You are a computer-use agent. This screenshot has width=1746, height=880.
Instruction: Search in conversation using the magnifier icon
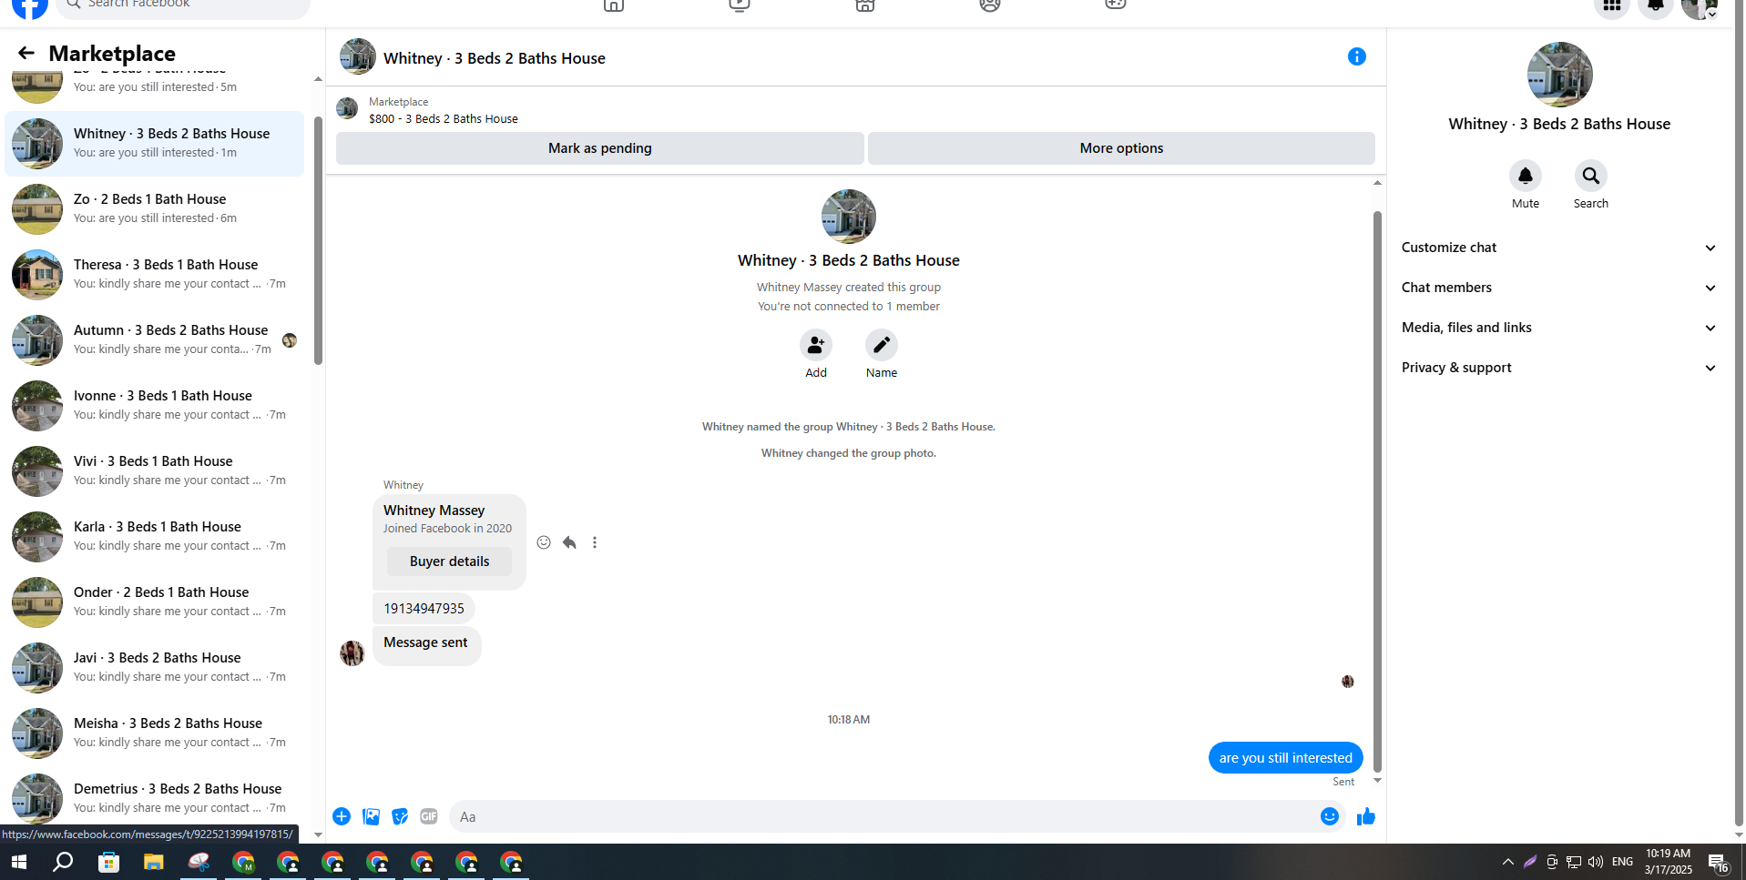coord(1590,176)
